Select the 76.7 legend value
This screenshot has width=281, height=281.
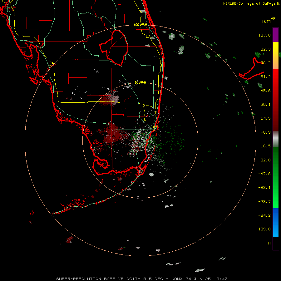click(x=266, y=63)
